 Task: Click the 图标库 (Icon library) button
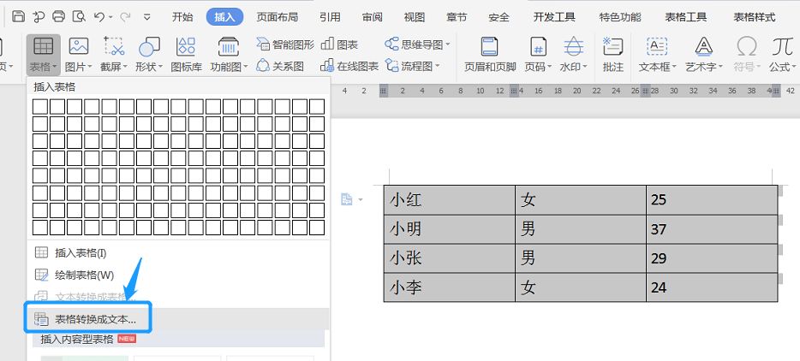186,53
